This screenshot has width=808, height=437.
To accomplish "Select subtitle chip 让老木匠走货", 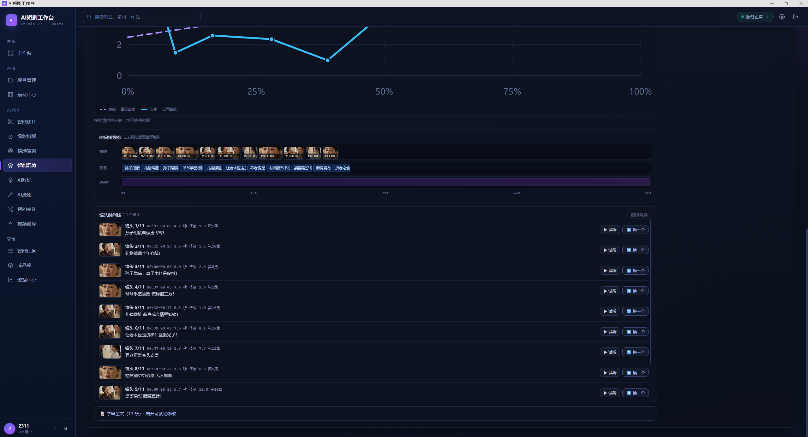I will [x=235, y=168].
